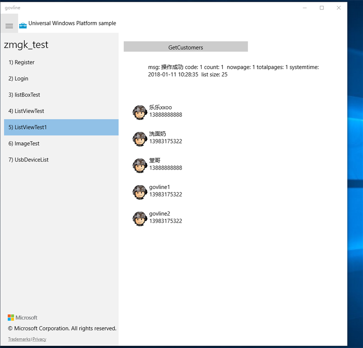Click avatar next to govline2
The width and height of the screenshot is (363, 348).
click(140, 219)
